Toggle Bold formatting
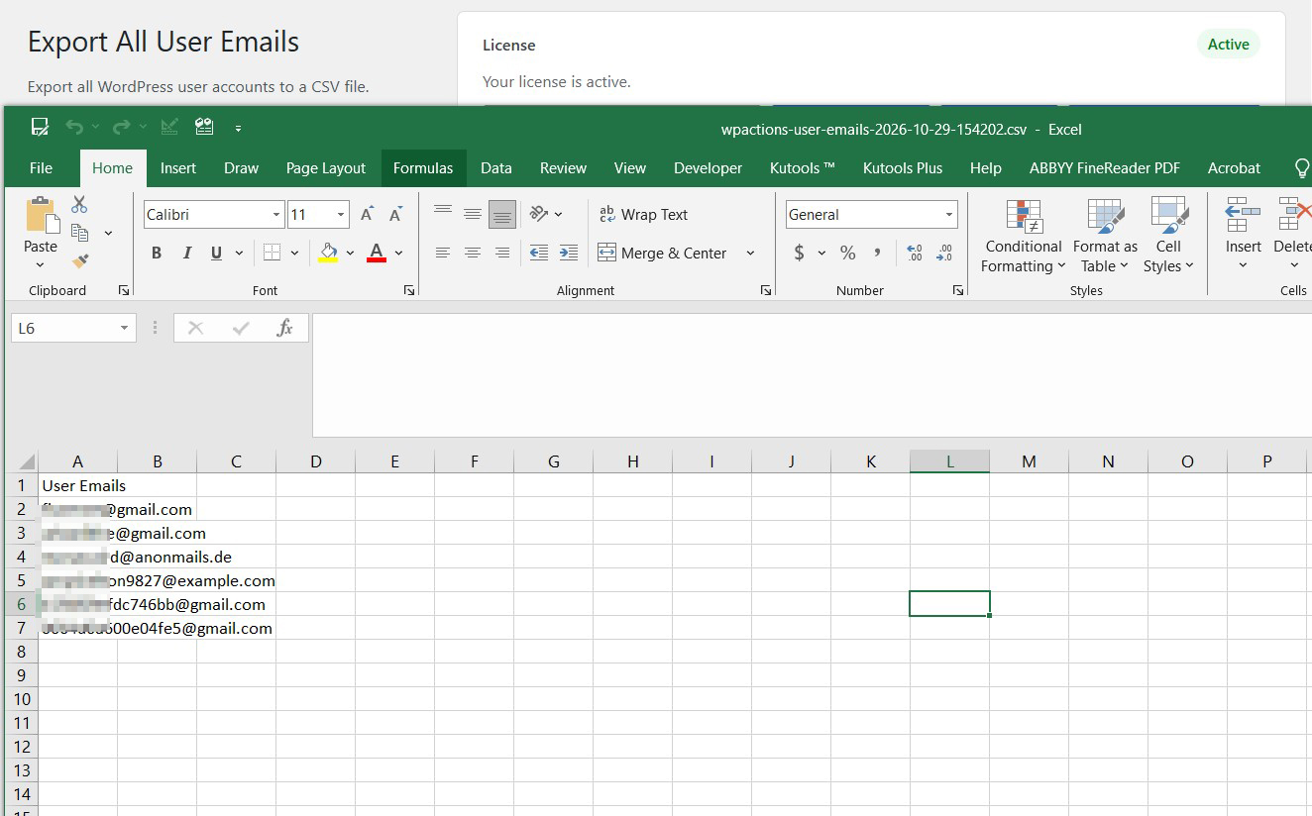This screenshot has width=1312, height=816. click(x=157, y=254)
